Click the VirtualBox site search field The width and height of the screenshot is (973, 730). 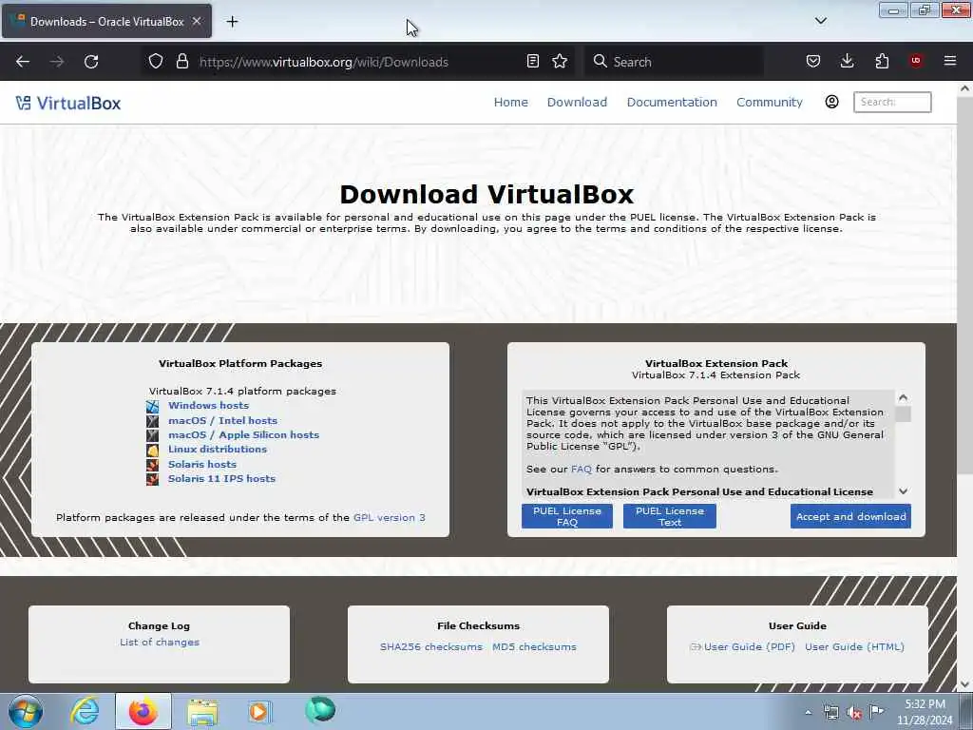(891, 102)
